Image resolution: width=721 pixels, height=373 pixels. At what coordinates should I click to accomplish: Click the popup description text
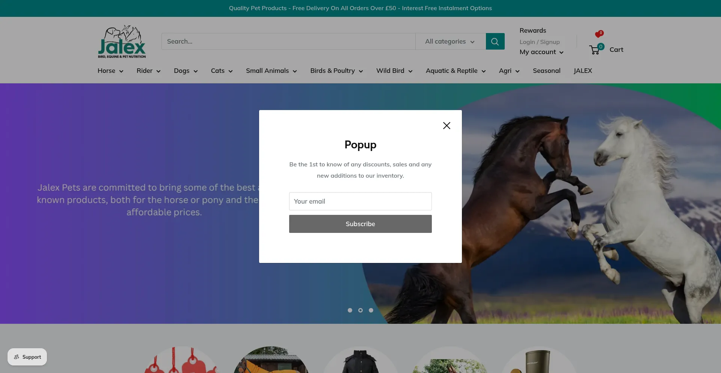pos(360,170)
